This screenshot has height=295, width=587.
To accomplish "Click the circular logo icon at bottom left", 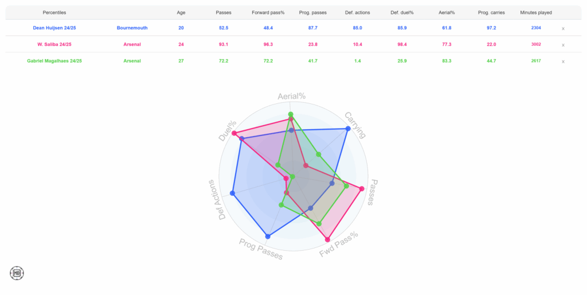I will (x=17, y=273).
